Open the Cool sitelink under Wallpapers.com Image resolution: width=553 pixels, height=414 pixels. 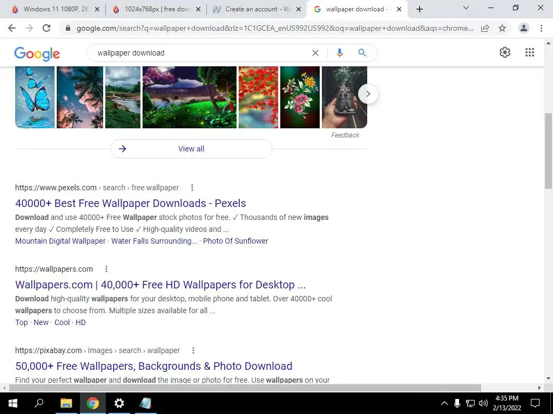[x=62, y=322]
